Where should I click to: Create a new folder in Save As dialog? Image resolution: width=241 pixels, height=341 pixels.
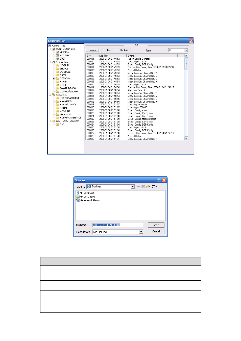[148, 187]
